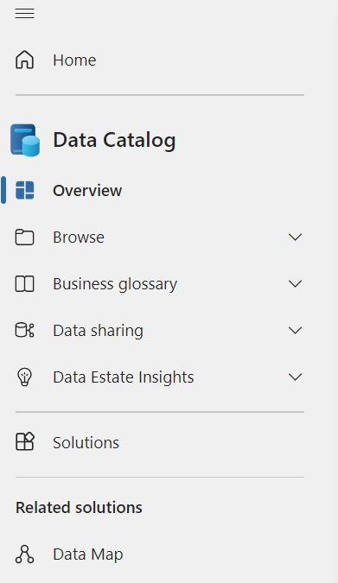The height and width of the screenshot is (583, 338).
Task: Click the Business glossary book icon
Action: [x=24, y=283]
